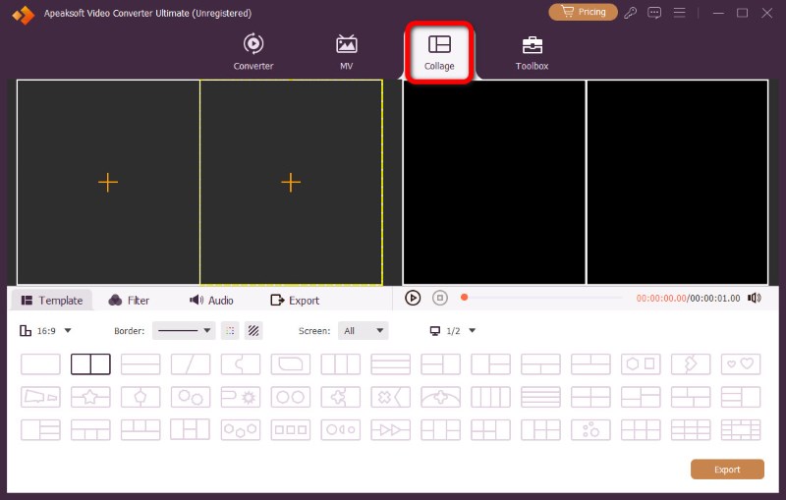The height and width of the screenshot is (500, 786).
Task: Choose the hexagon and square template
Action: click(x=641, y=364)
